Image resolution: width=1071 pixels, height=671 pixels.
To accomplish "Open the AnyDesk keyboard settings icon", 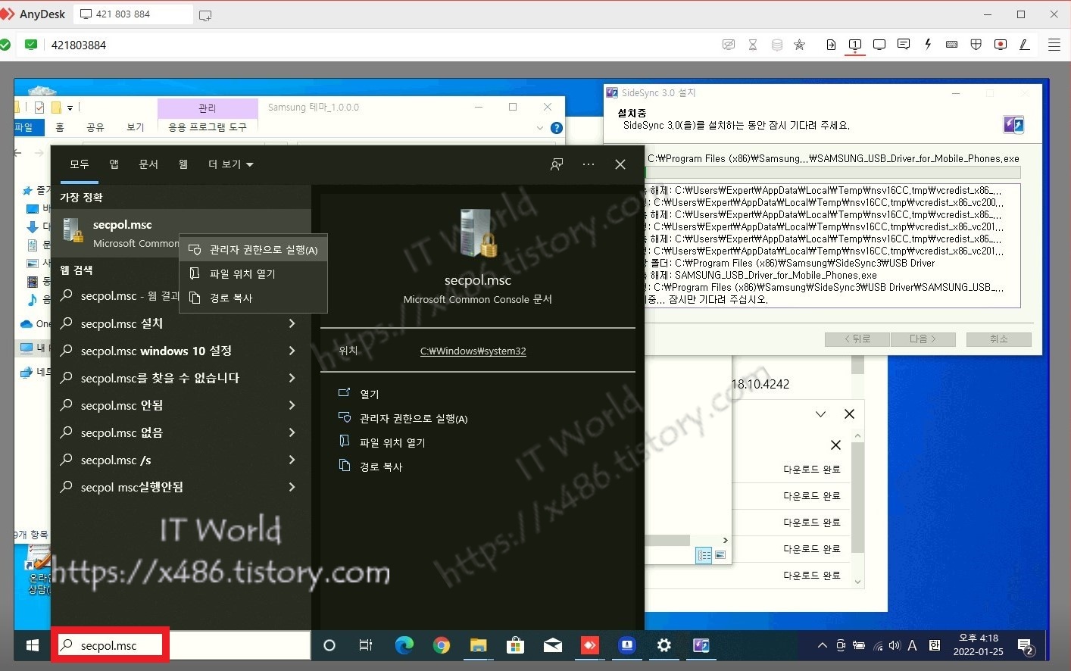I will click(x=952, y=45).
